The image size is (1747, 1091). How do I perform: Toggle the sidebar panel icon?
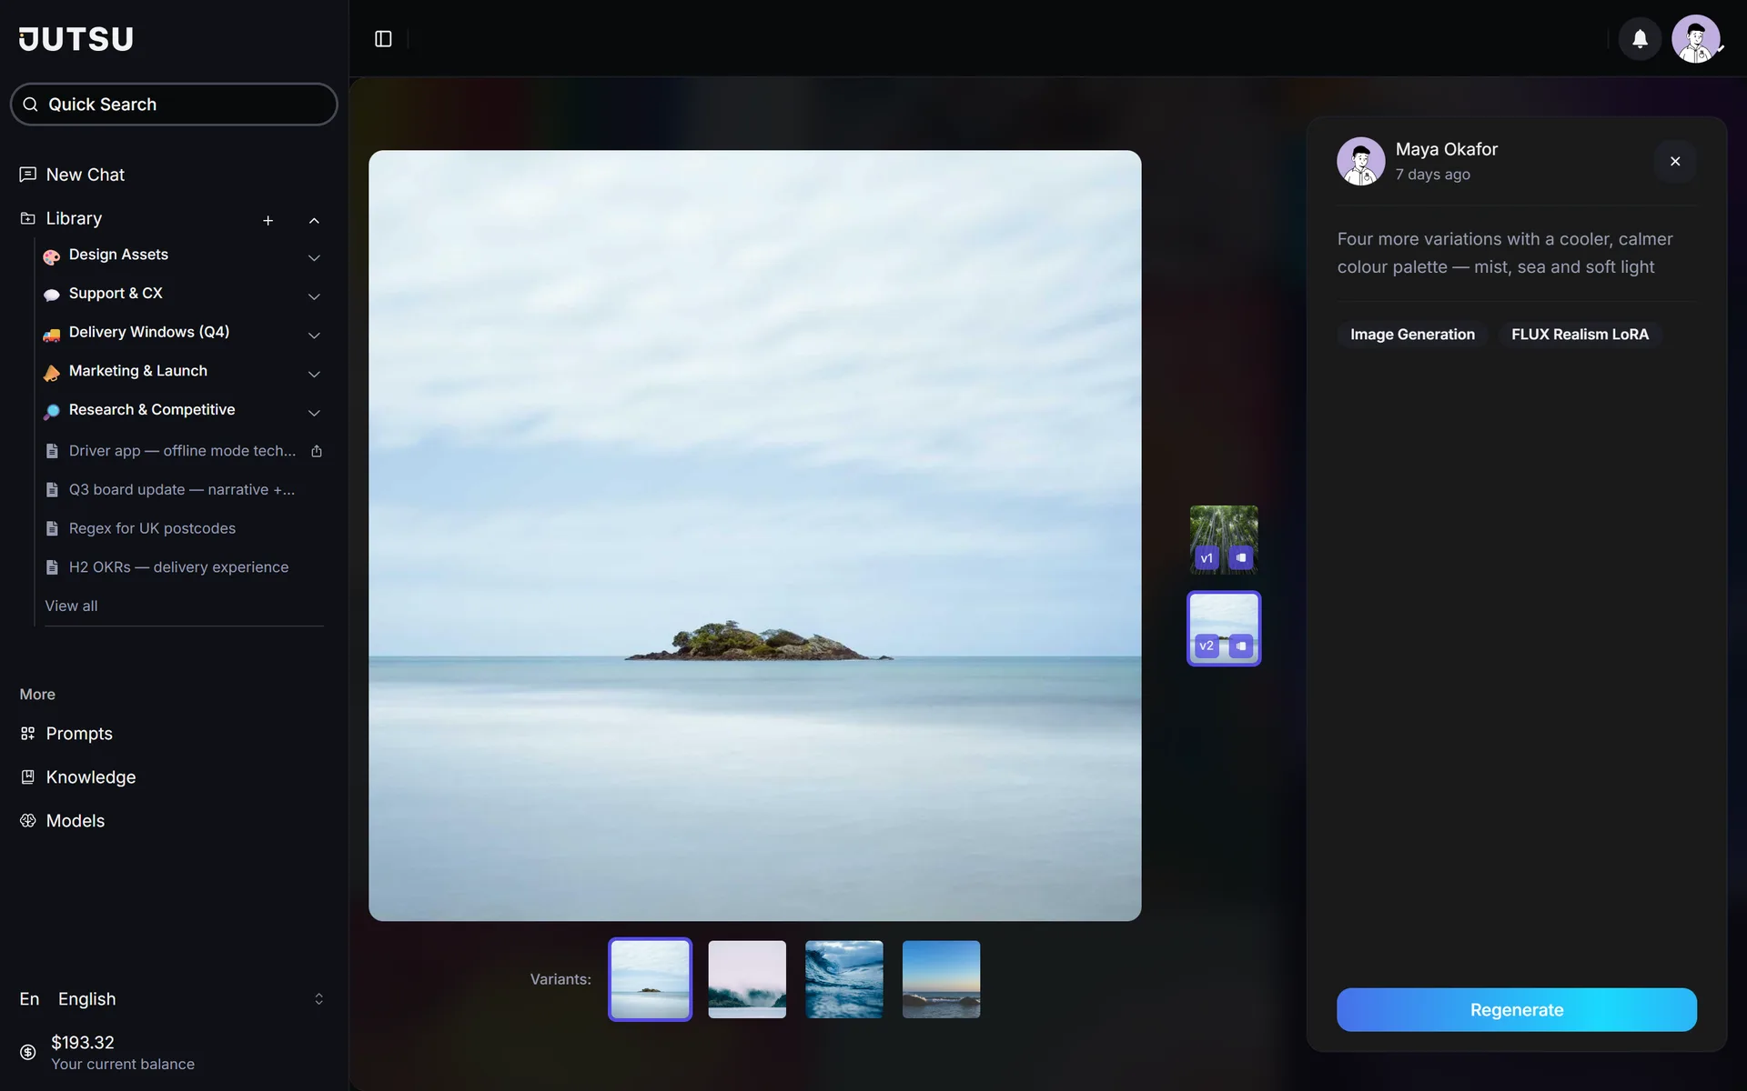383,39
